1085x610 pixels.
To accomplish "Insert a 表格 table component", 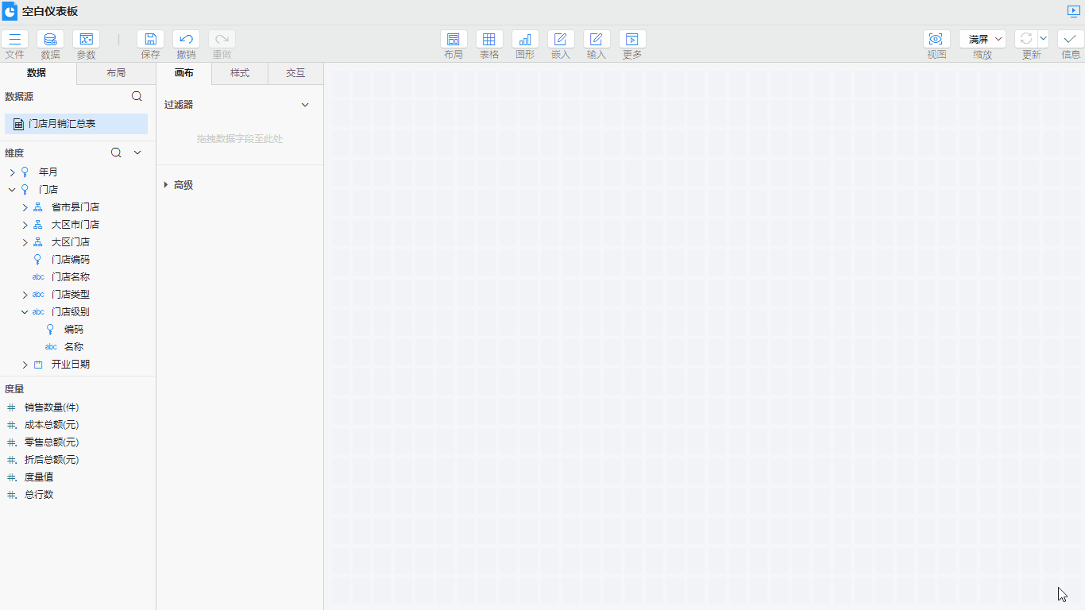I will pyautogui.click(x=489, y=39).
